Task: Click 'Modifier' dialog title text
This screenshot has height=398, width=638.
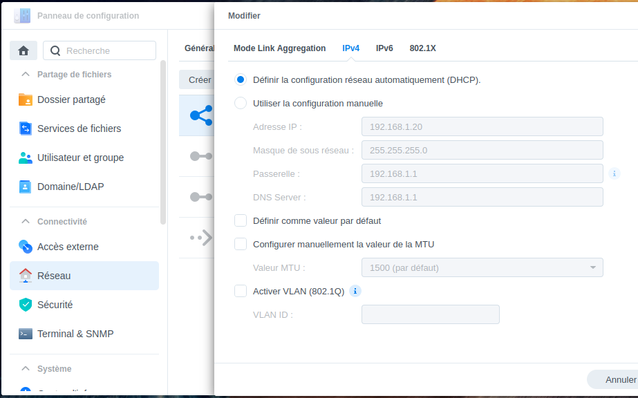Action: [244, 15]
